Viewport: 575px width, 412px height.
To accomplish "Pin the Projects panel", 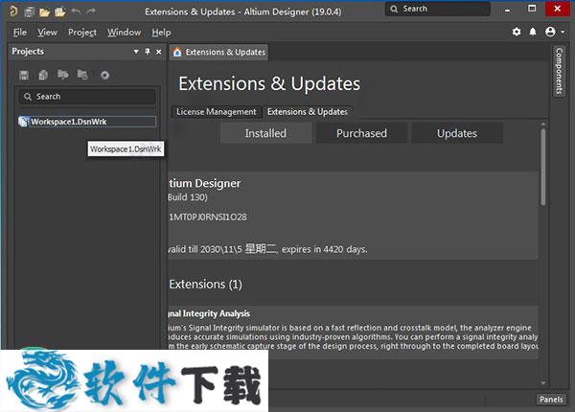I will [x=148, y=52].
